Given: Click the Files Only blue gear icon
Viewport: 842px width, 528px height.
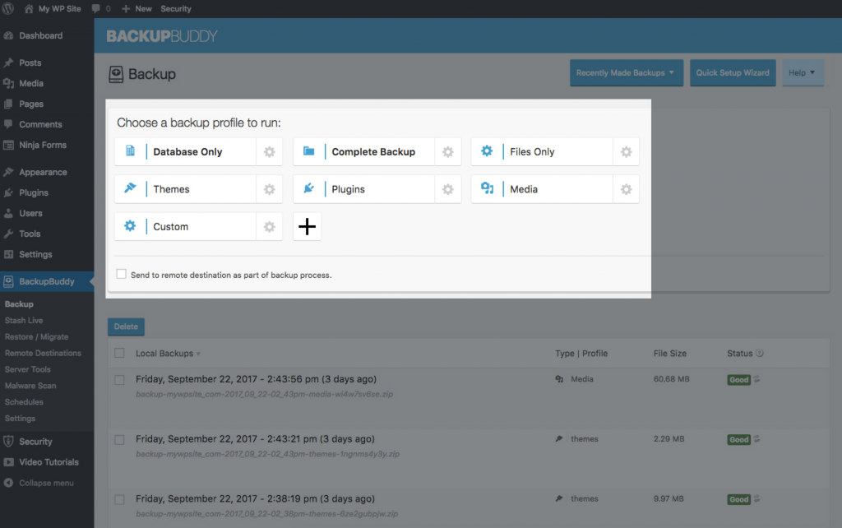Looking at the screenshot, I should 487,151.
